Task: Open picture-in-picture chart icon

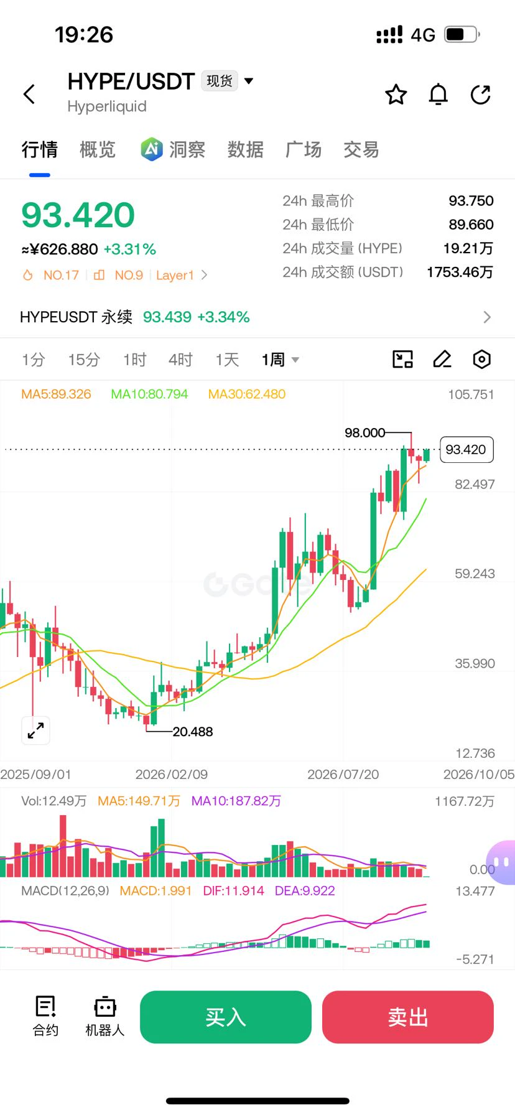Action: (x=402, y=359)
